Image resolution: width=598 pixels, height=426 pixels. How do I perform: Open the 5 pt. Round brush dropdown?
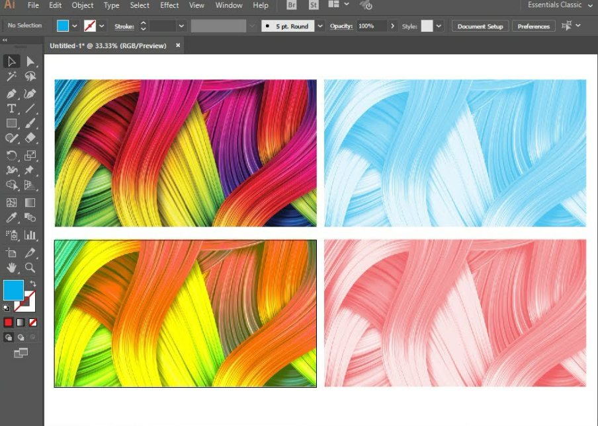(x=320, y=26)
